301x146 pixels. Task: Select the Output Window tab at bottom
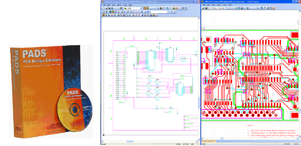point(209,141)
